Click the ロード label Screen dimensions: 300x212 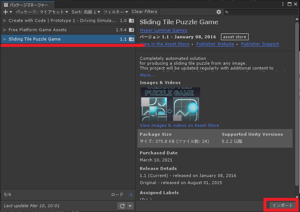[117, 195]
